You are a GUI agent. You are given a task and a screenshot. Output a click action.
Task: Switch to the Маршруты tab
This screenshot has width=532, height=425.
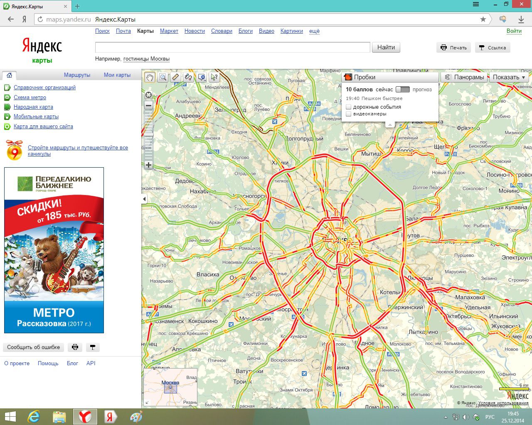77,75
